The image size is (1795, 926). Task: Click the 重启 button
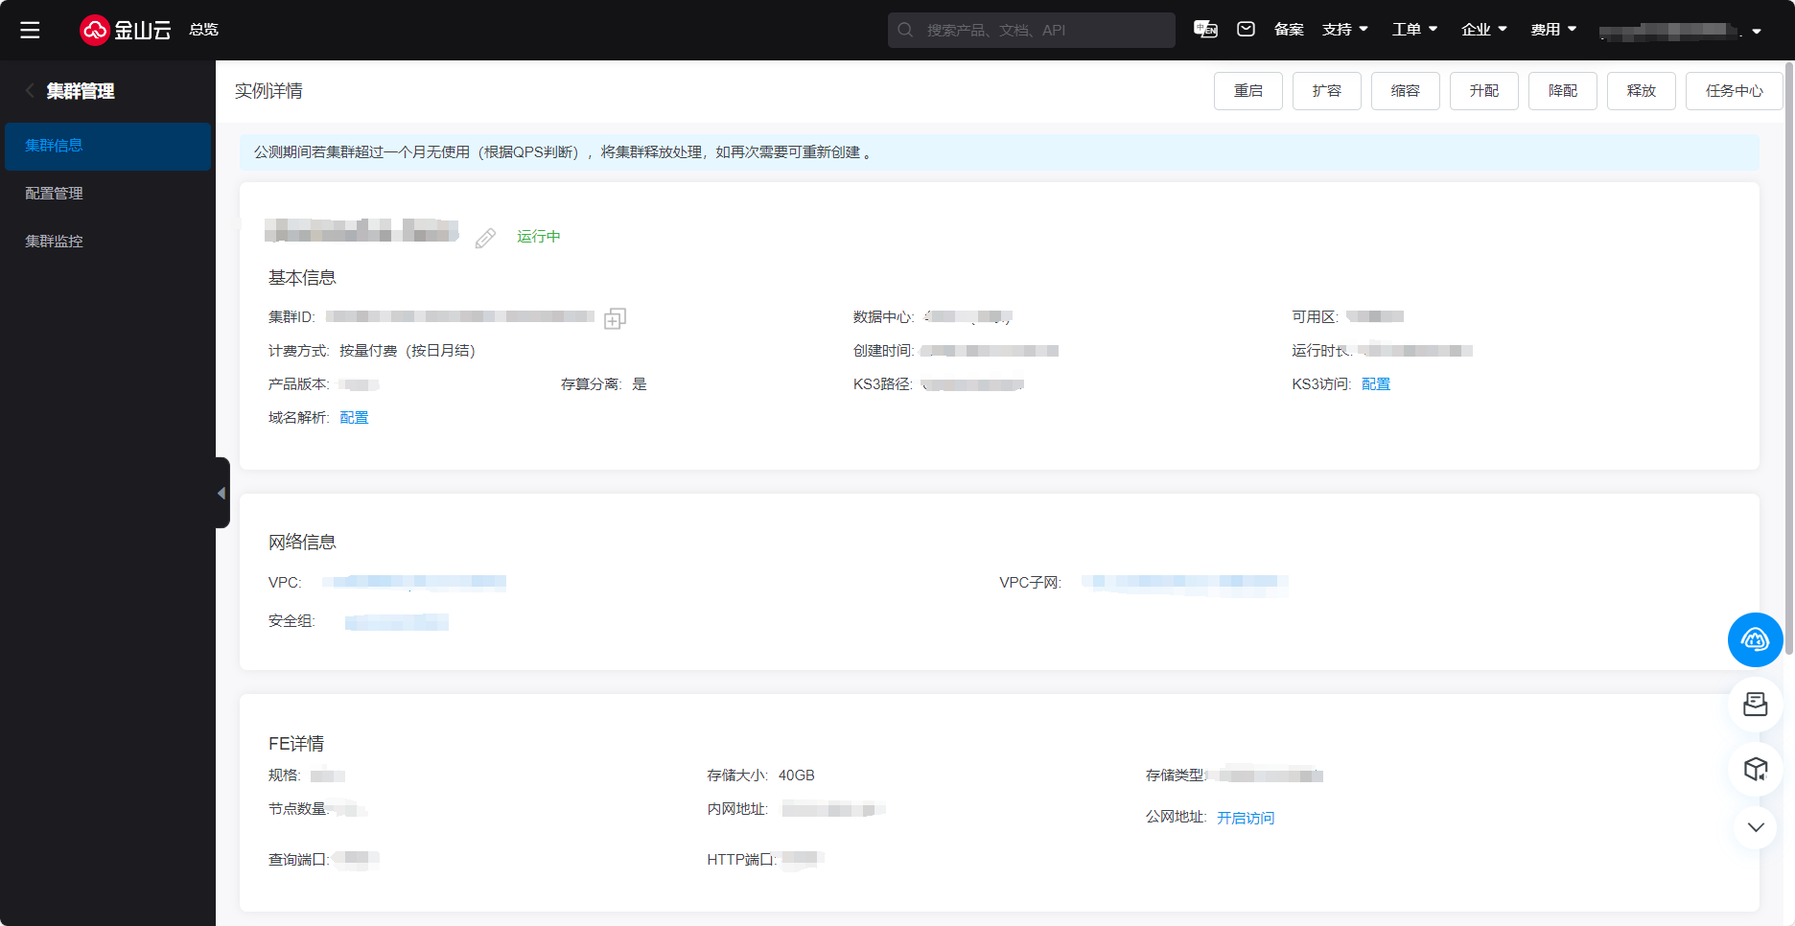(x=1247, y=91)
